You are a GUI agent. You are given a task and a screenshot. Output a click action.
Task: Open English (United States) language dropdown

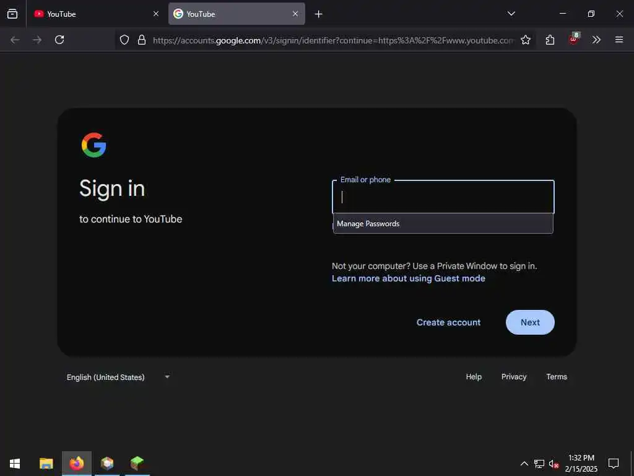coord(118,377)
